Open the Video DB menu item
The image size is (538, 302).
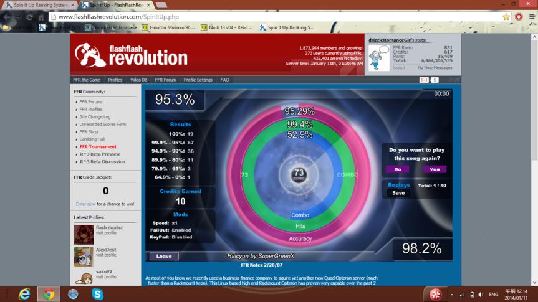click(x=138, y=80)
